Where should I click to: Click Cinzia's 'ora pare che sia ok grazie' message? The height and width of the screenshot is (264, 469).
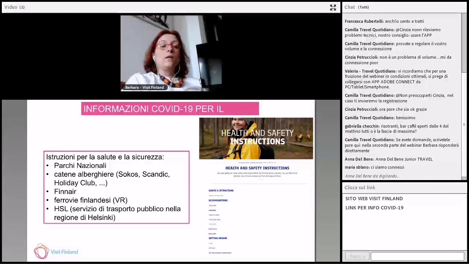pyautogui.click(x=386, y=109)
